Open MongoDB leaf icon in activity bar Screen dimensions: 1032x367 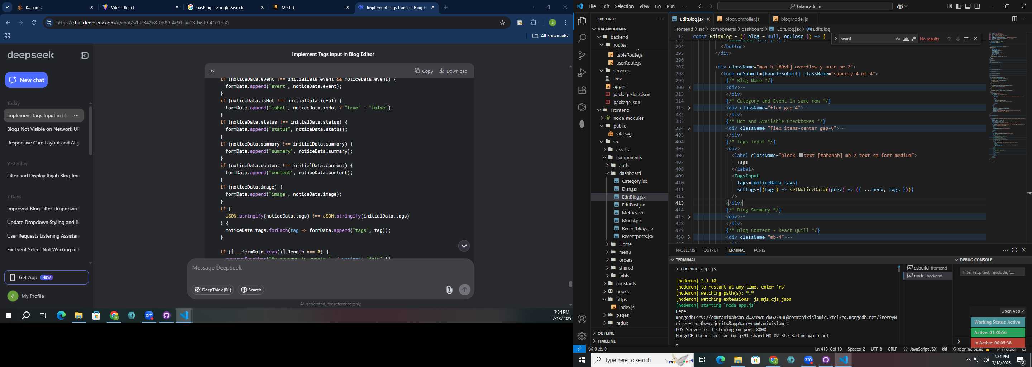582,125
